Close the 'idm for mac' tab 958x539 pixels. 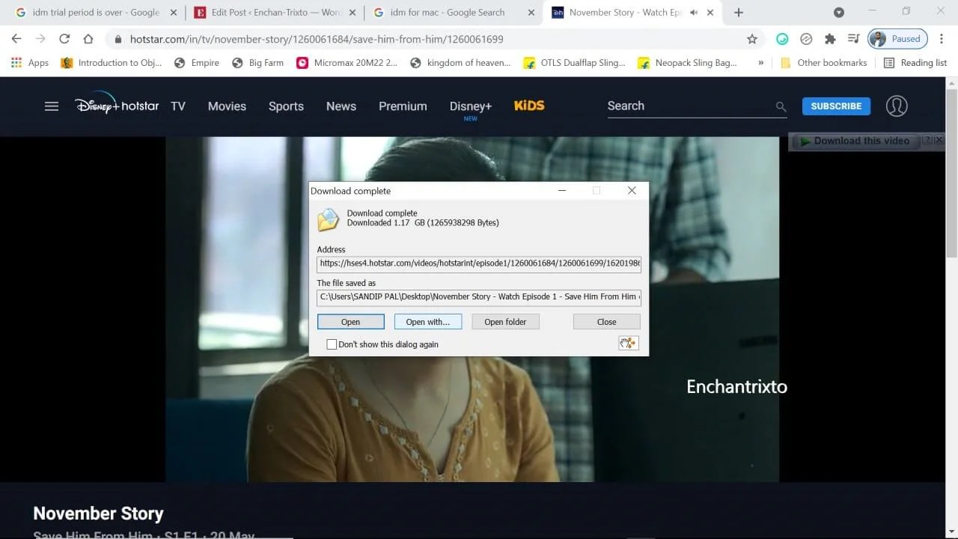[x=531, y=13]
